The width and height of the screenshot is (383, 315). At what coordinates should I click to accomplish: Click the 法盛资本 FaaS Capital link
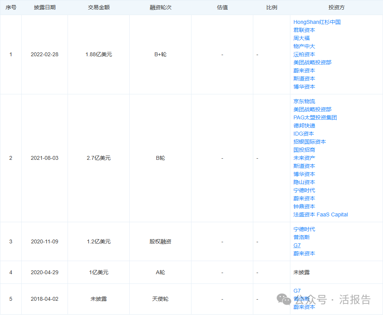[321, 214]
